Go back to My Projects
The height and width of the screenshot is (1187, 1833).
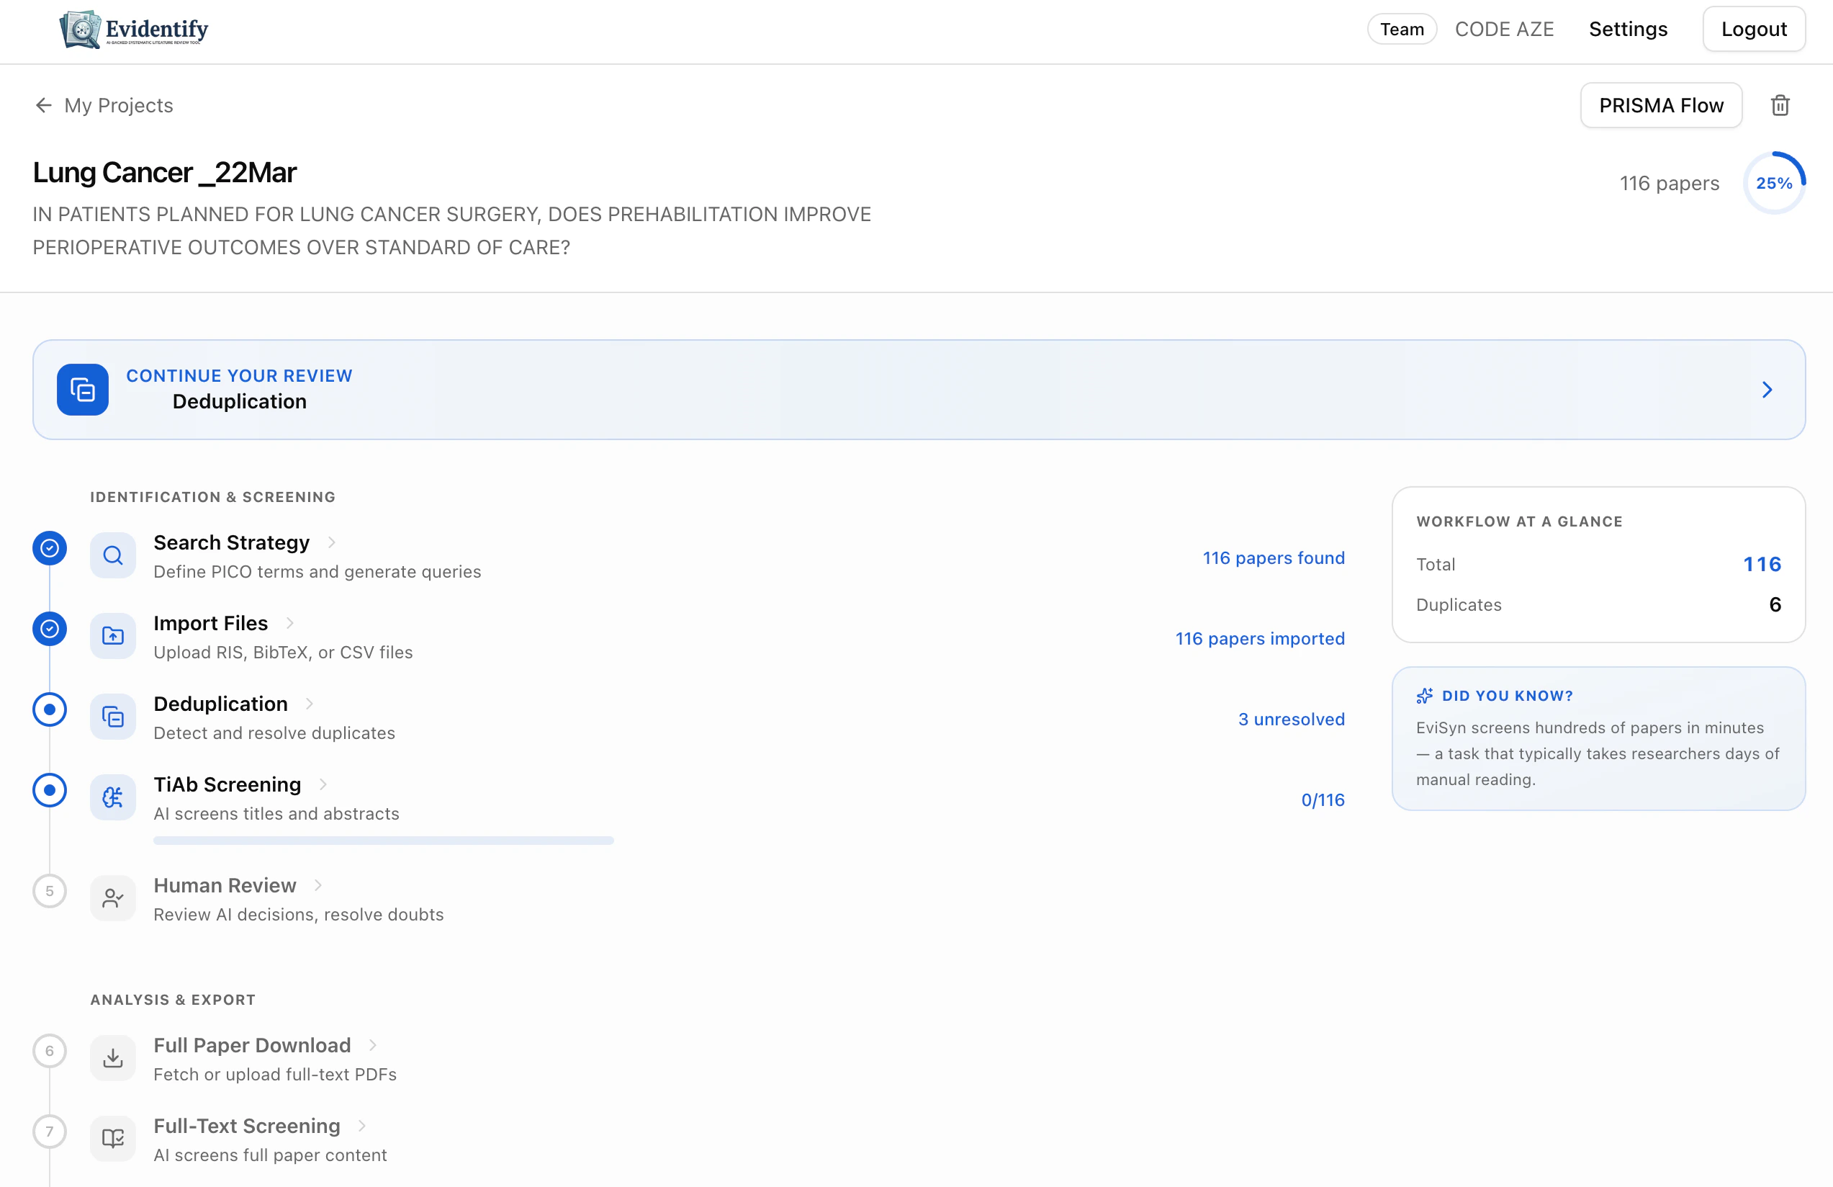click(x=103, y=106)
